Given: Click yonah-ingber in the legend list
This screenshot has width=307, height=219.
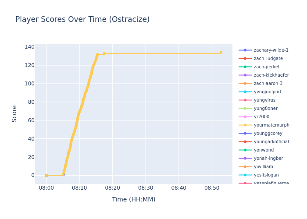Looking at the screenshot, I should (268, 159).
